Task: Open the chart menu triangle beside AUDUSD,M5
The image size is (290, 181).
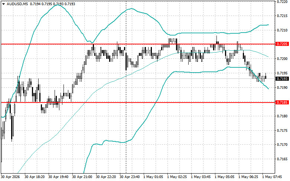Action: click(x=3, y=4)
